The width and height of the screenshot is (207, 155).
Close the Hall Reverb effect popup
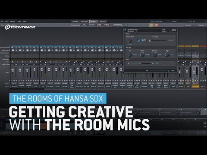(175, 30)
